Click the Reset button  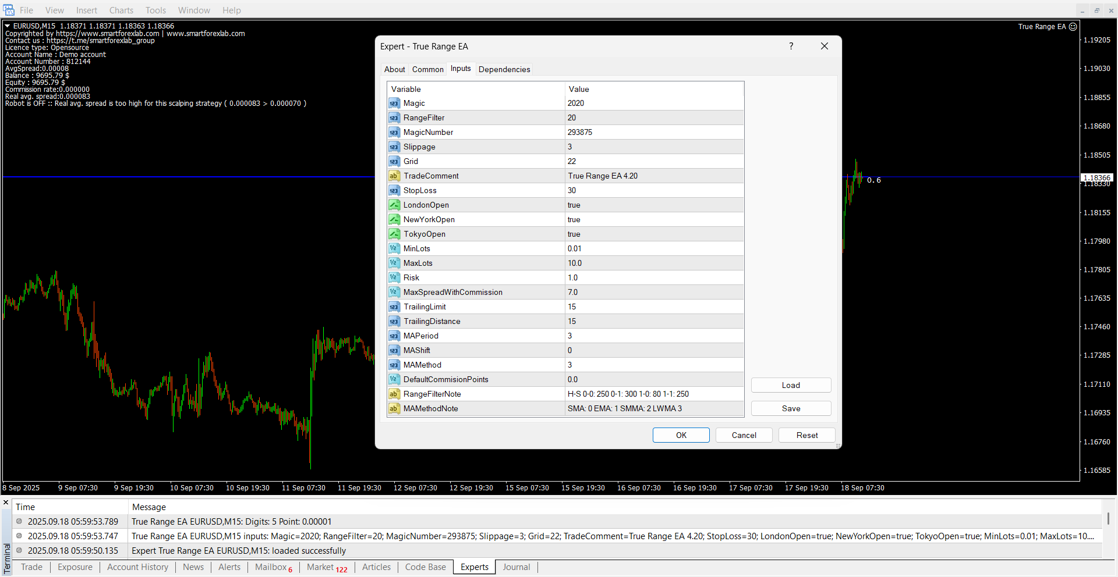tap(807, 435)
